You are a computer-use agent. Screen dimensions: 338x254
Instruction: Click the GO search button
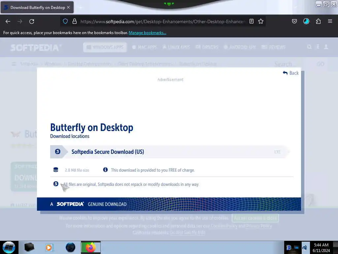pos(320,64)
